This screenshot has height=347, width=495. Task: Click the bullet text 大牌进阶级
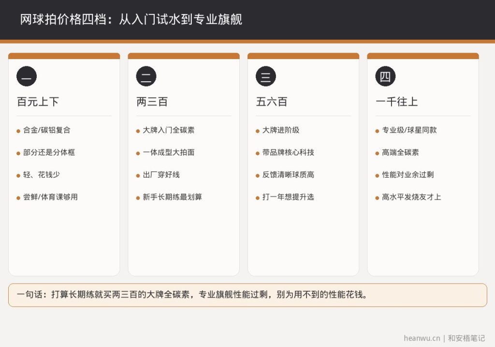tap(281, 130)
